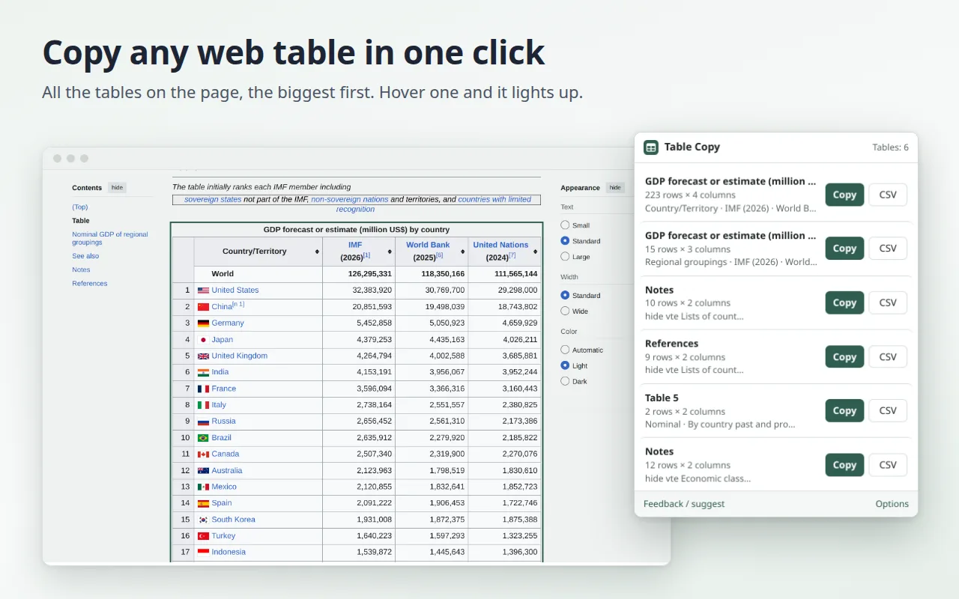Click the Germany flag icon
Screen dimensions: 959x599
coord(203,323)
